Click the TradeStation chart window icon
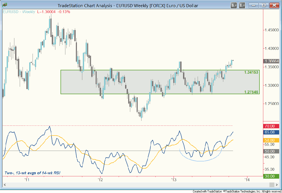The width and height of the screenshot is (282, 193). pos(5,5)
